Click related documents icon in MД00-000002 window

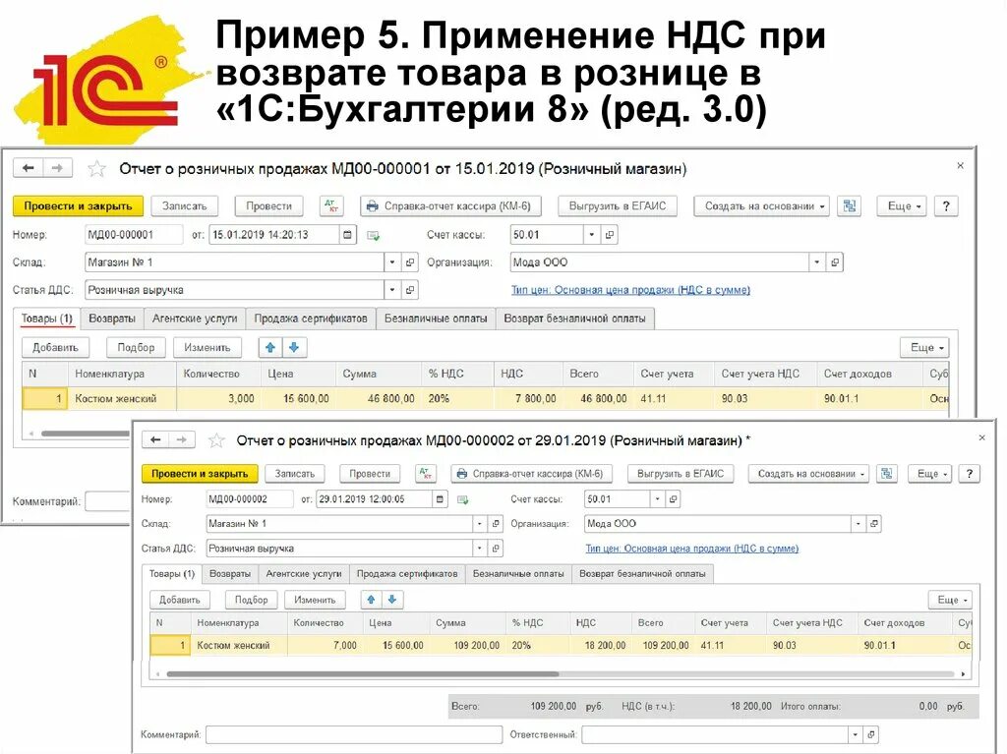pyautogui.click(x=887, y=474)
